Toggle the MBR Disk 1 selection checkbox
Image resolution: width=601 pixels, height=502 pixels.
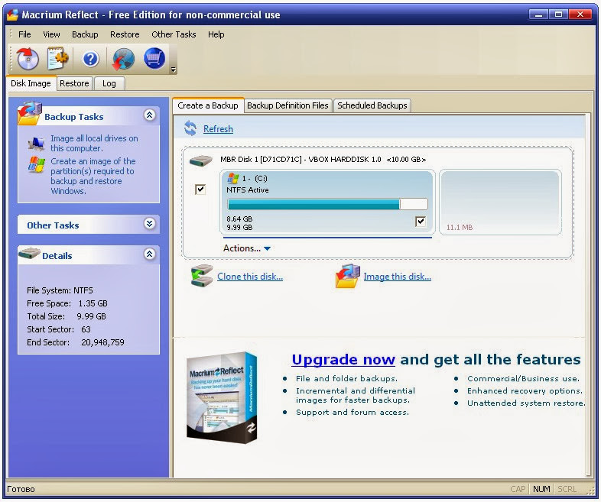tap(200, 189)
